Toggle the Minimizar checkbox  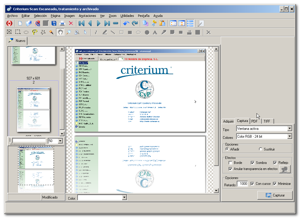point(275,184)
